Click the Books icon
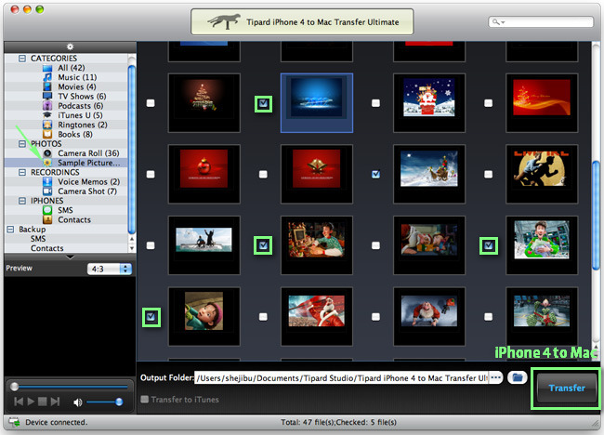 [x=47, y=135]
